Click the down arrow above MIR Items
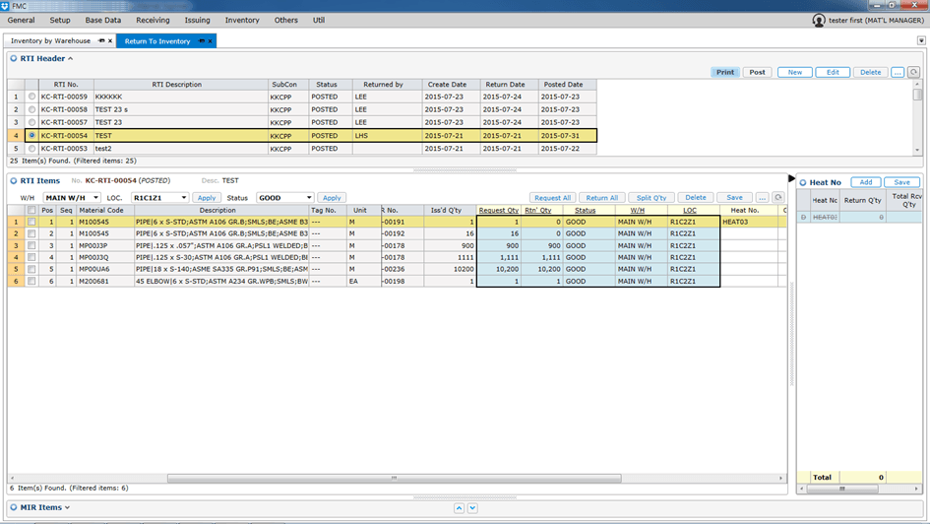 click(x=472, y=508)
